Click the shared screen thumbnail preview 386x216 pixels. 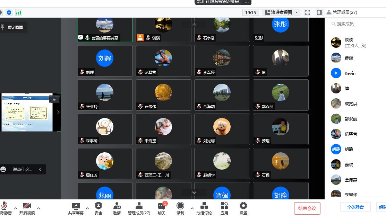click(27, 112)
